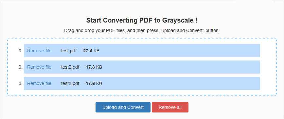Click the 17.3 KB file size label
The image size is (284, 119).
coord(94,67)
